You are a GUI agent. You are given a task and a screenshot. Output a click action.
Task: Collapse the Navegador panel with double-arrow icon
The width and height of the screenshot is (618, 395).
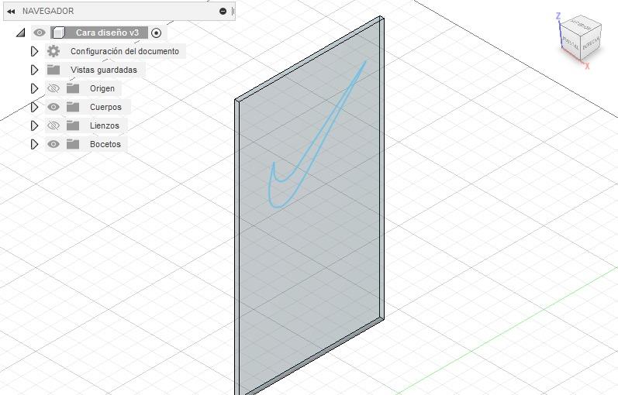[x=11, y=12]
